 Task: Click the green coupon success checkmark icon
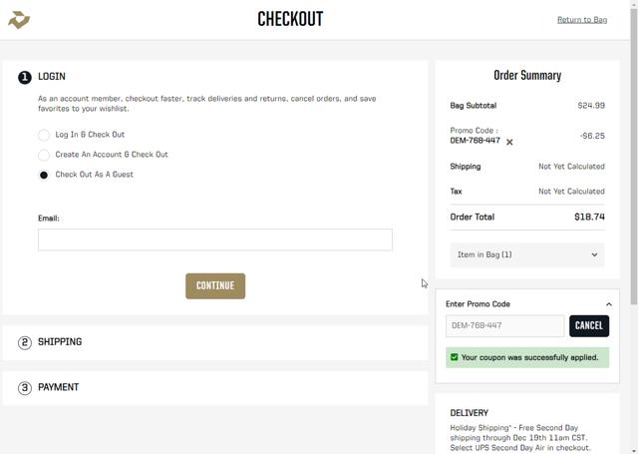pos(455,357)
